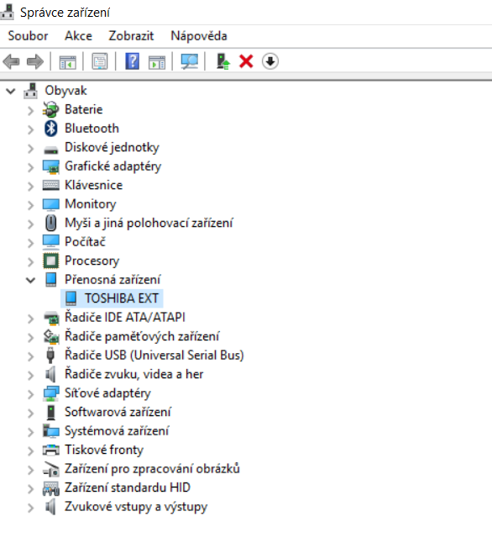The image size is (492, 543).
Task: Click the Procesory chip icon
Action: pyautogui.click(x=51, y=261)
